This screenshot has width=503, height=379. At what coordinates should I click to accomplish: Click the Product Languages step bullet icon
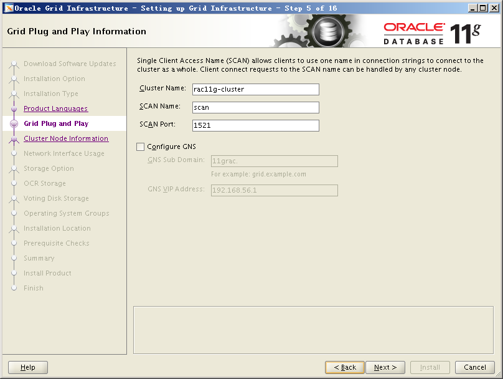point(14,109)
